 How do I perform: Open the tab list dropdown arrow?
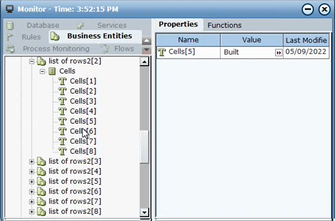146,50
